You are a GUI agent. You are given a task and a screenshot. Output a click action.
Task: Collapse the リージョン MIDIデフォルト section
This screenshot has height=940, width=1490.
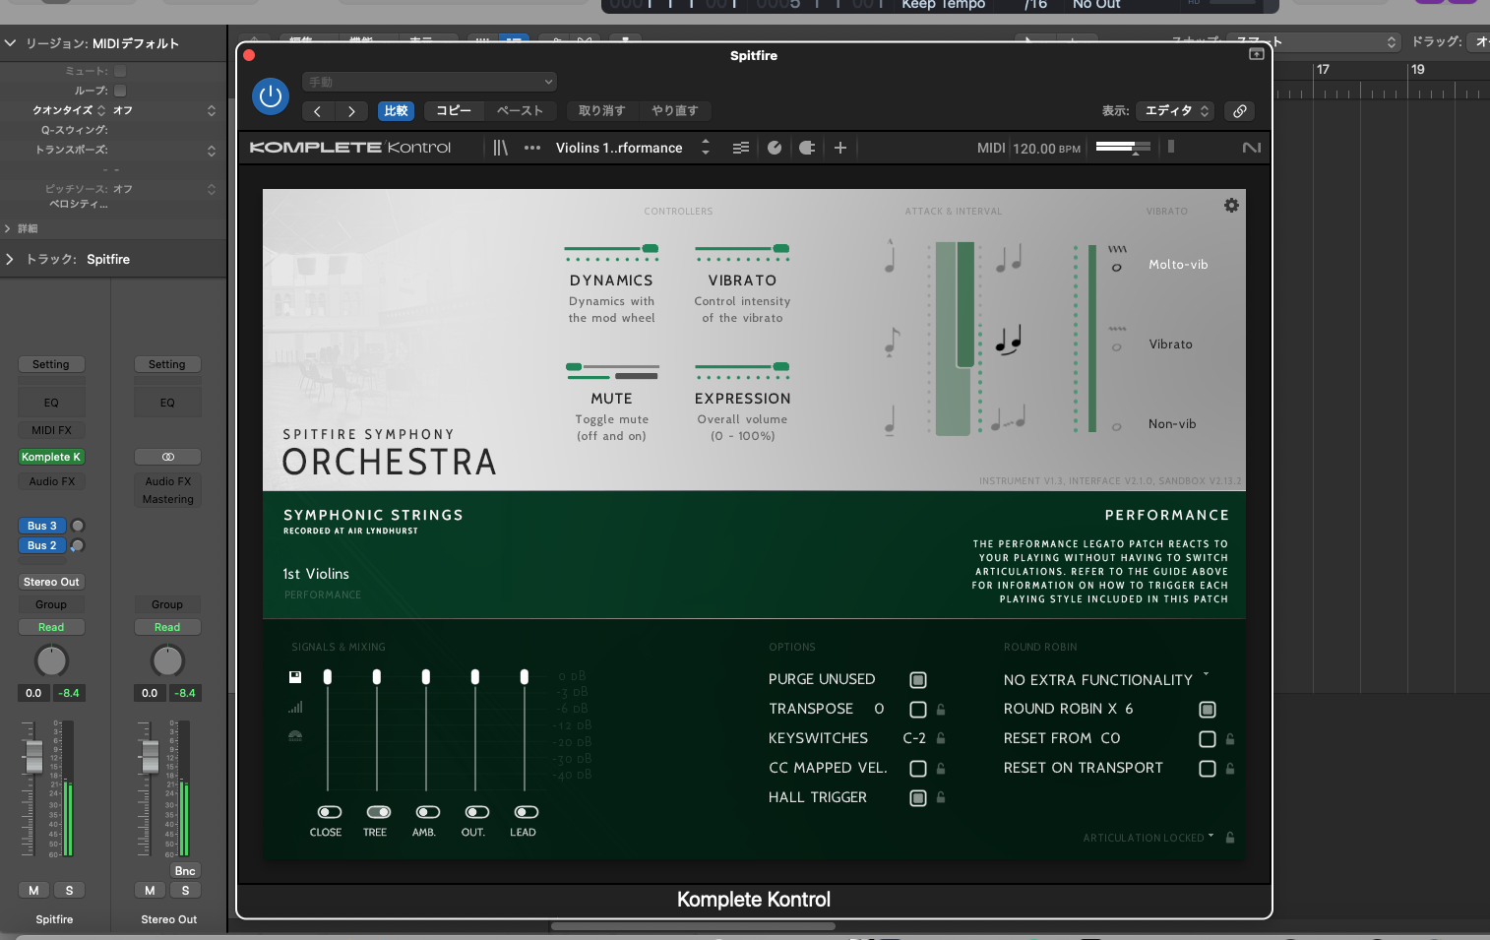click(10, 43)
